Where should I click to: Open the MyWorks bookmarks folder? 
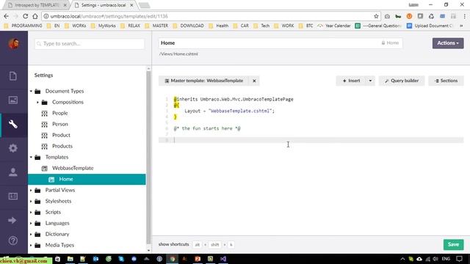(x=104, y=26)
